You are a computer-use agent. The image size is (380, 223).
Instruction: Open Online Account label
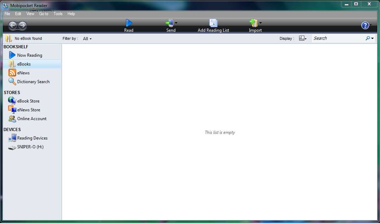(x=32, y=119)
